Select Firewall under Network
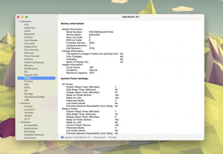This screenshot has height=154, width=223. [x=28, y=106]
